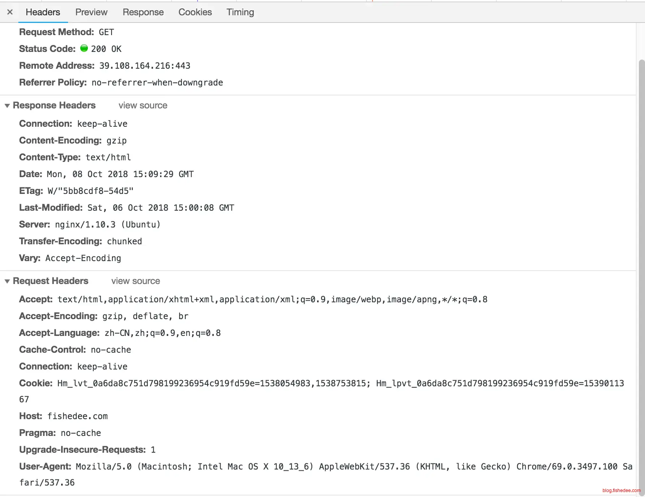Click the blog.fishedee.com watermark text
645x497 pixels.
(621, 491)
